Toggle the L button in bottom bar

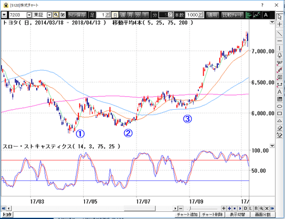click(x=251, y=208)
